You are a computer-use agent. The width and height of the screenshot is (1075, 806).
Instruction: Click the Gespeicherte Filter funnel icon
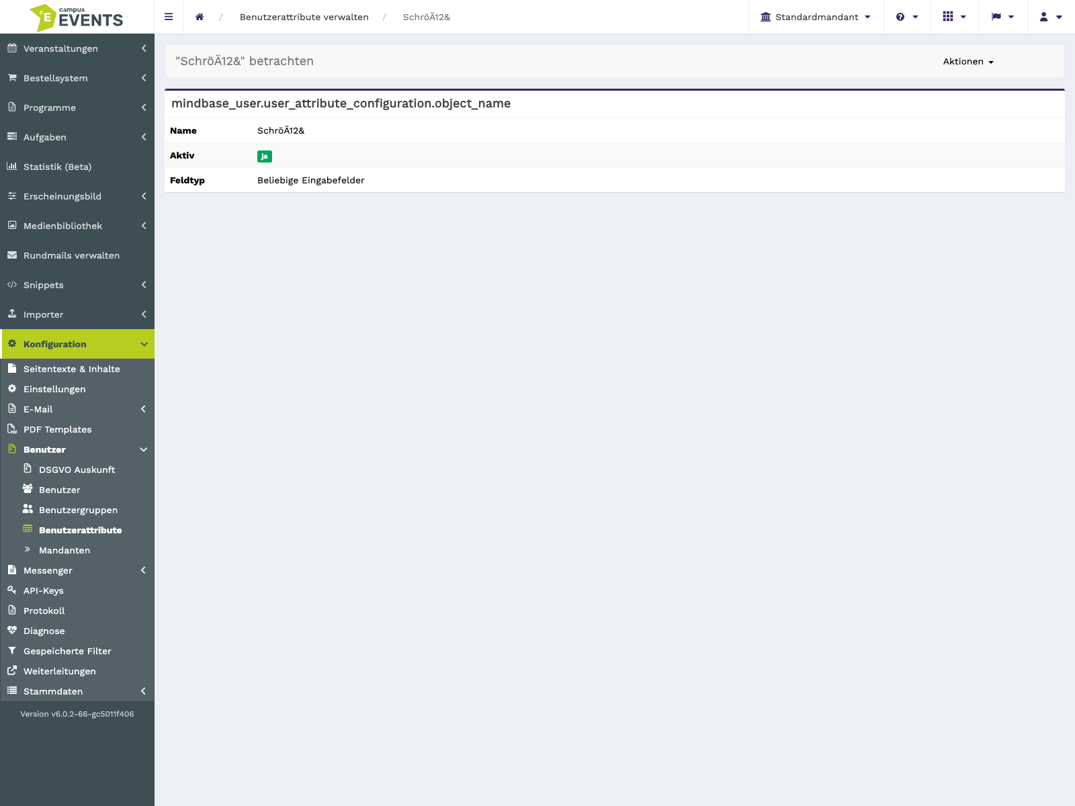point(12,650)
